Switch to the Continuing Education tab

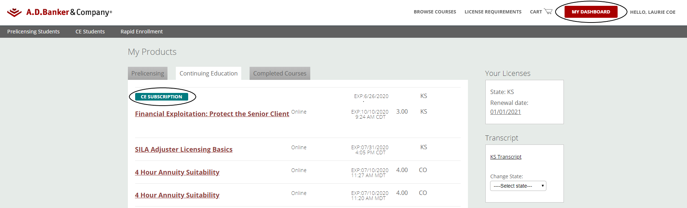click(209, 73)
